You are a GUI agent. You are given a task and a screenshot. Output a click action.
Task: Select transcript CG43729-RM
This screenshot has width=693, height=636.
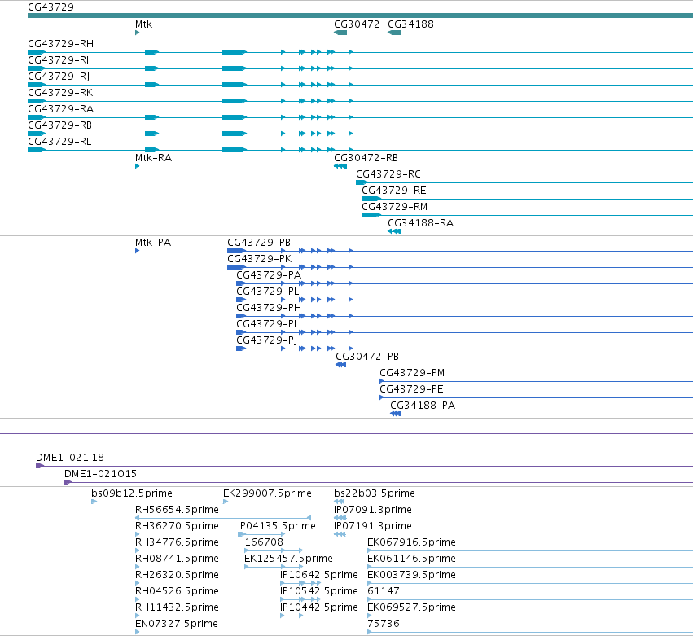(395, 207)
